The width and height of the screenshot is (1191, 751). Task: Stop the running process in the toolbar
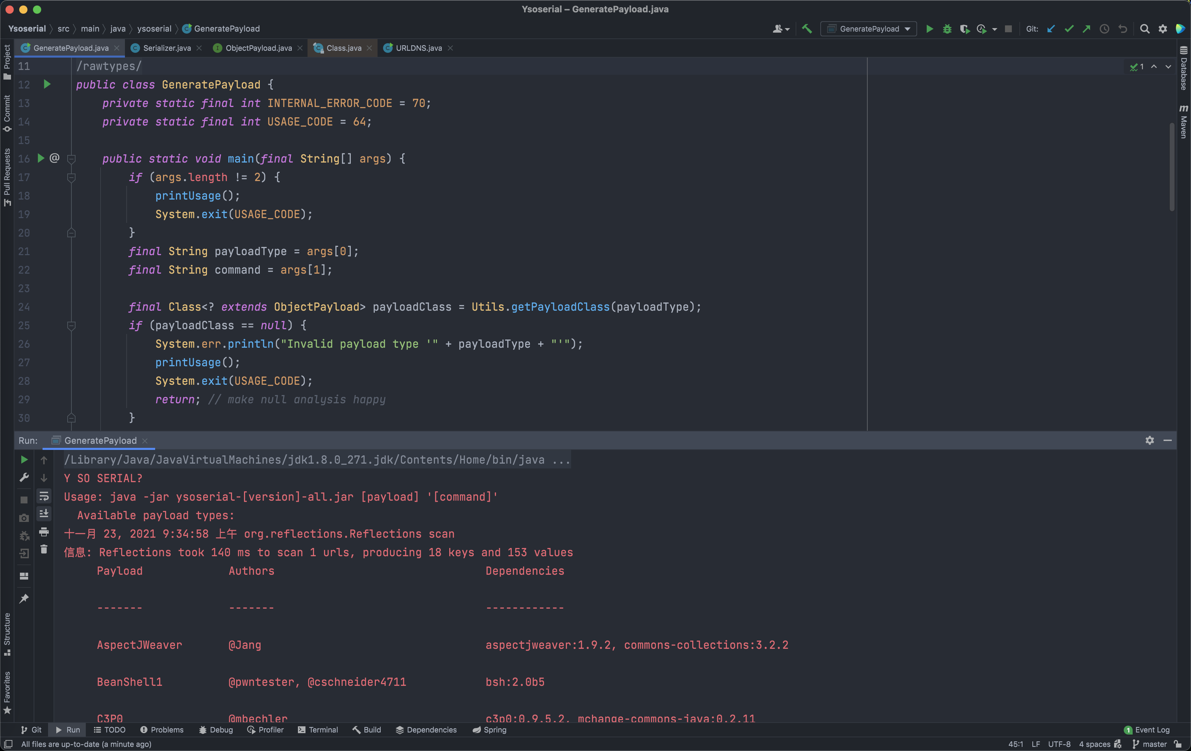(1008, 29)
